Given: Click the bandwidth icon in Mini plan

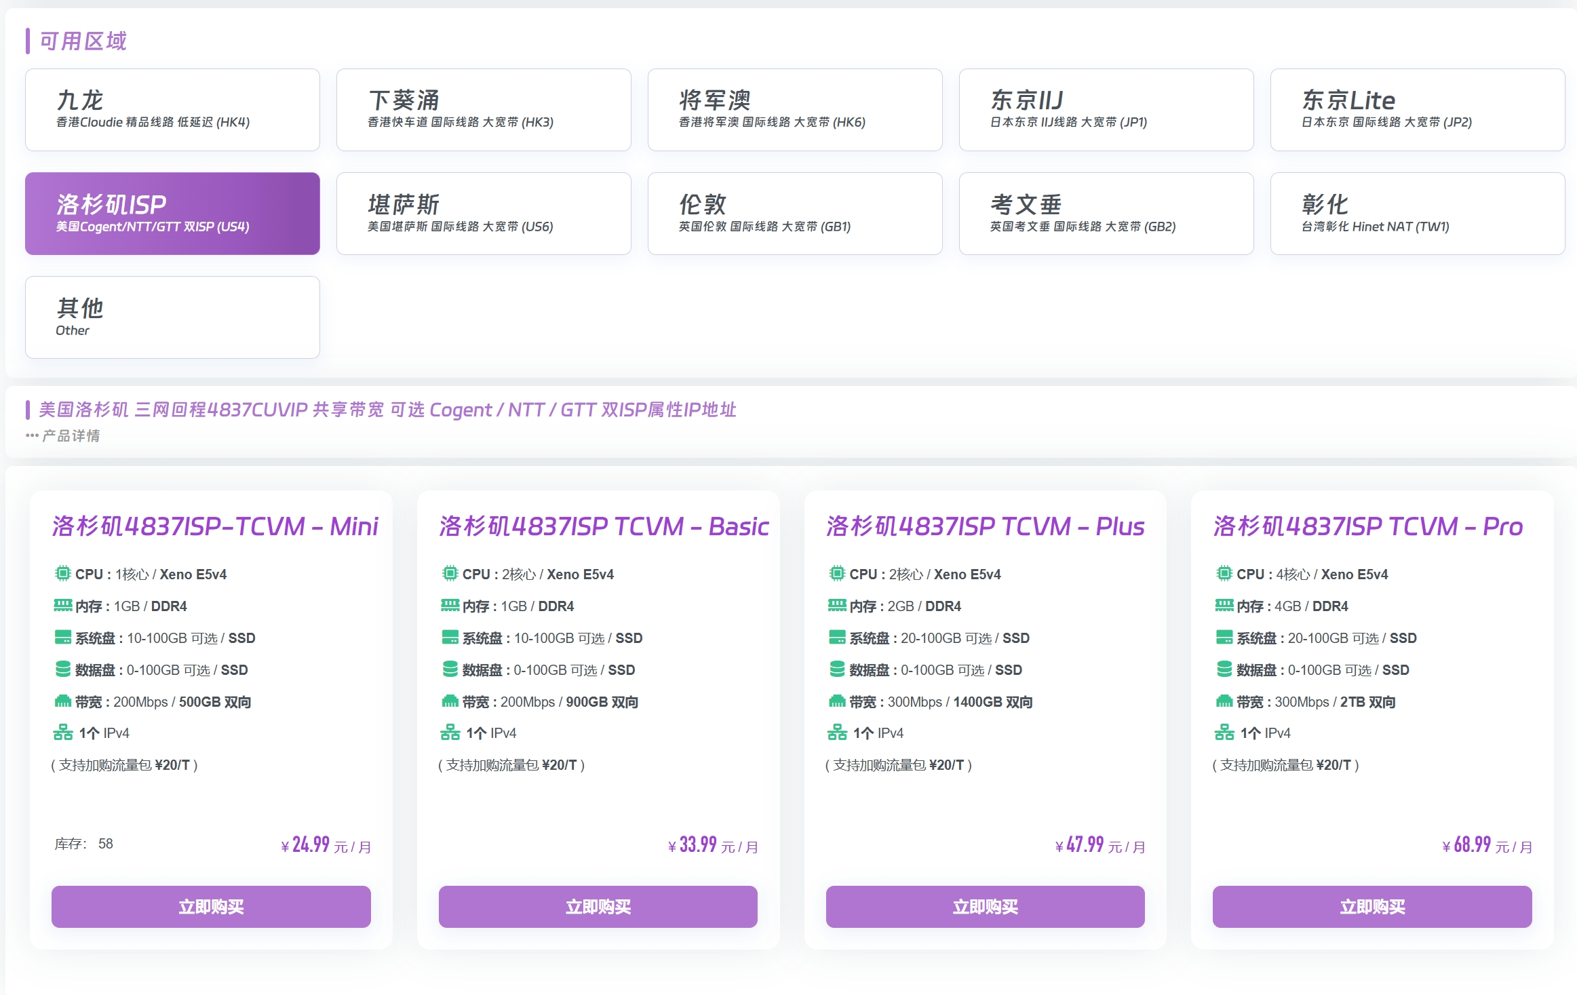Looking at the screenshot, I should (62, 701).
